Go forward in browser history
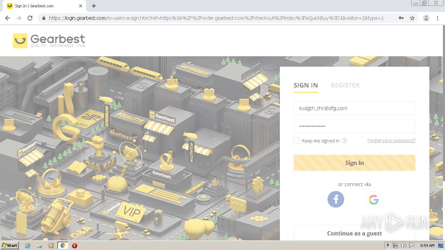The height and width of the screenshot is (250, 445). pyautogui.click(x=19, y=18)
